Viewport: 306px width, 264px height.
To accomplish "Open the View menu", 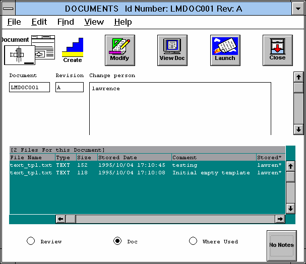I will pyautogui.click(x=94, y=22).
